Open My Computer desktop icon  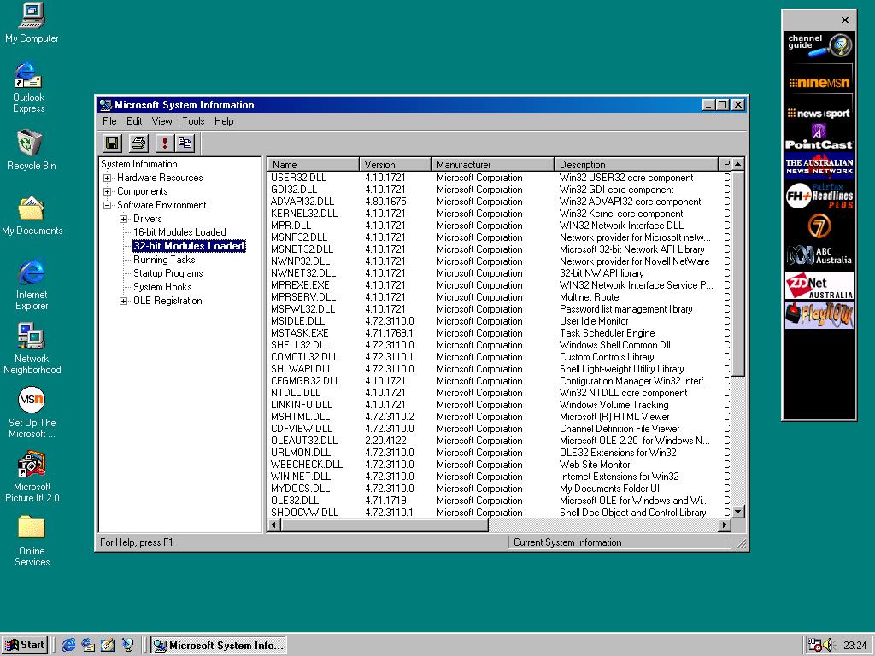[32, 23]
